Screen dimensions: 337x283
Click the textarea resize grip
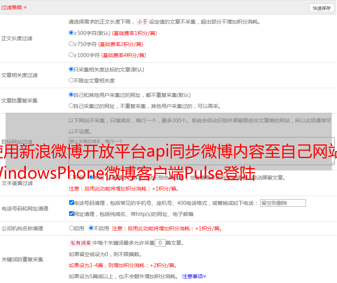pos(333,163)
